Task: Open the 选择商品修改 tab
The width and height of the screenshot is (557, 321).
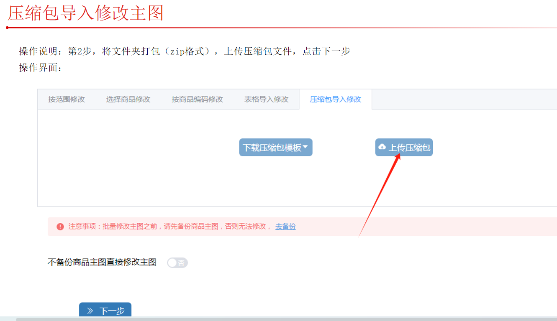Action: [128, 99]
